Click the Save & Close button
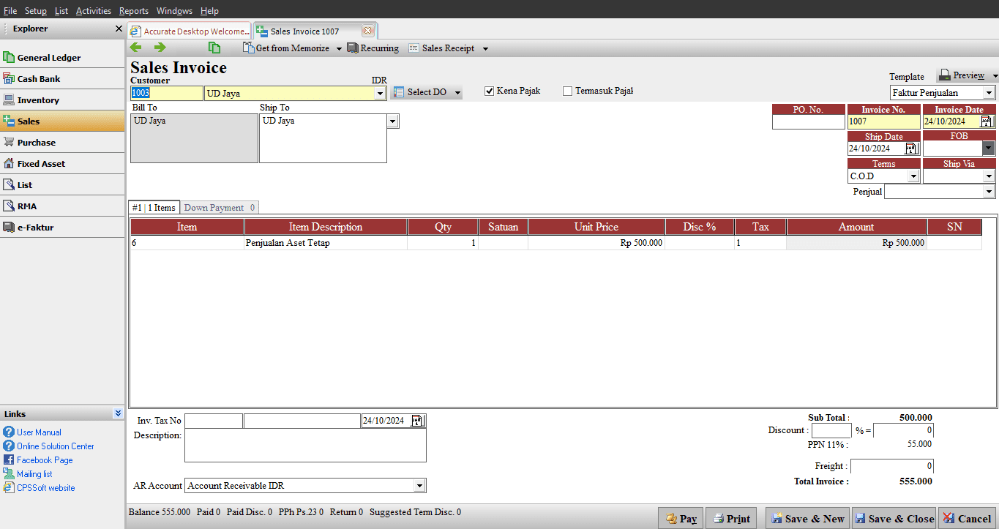999x529 pixels. point(894,518)
